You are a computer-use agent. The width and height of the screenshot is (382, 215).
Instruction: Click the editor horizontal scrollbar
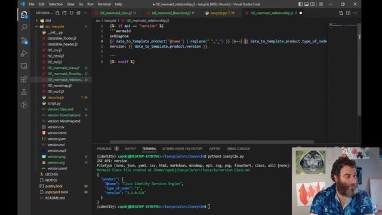211,142
